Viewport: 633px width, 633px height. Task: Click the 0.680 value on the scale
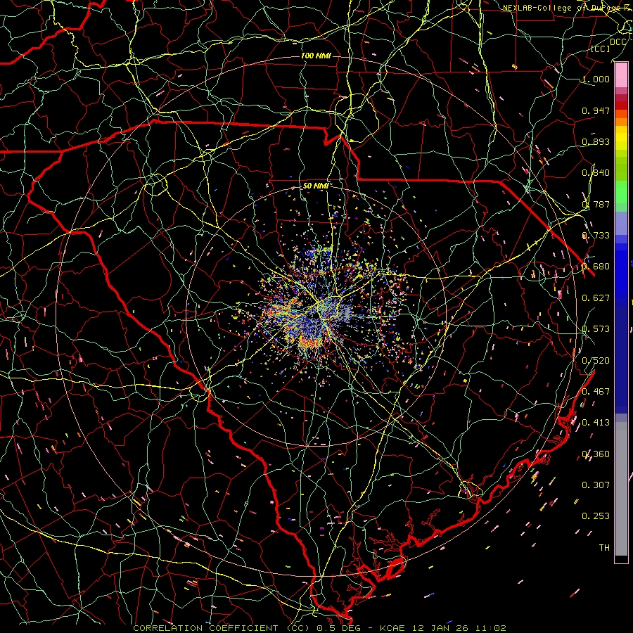[x=596, y=267]
